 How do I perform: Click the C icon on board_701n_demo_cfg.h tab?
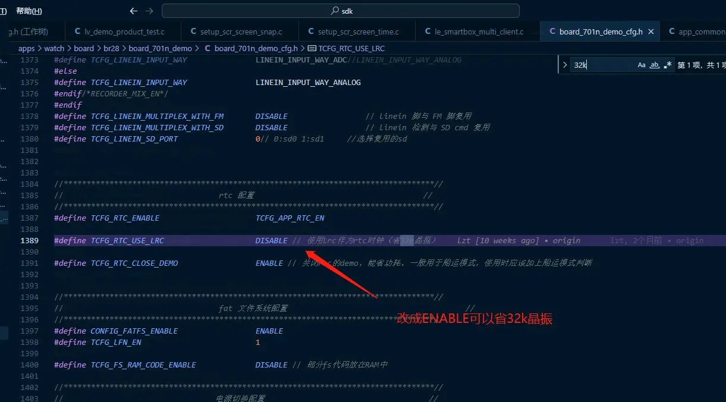(x=553, y=32)
